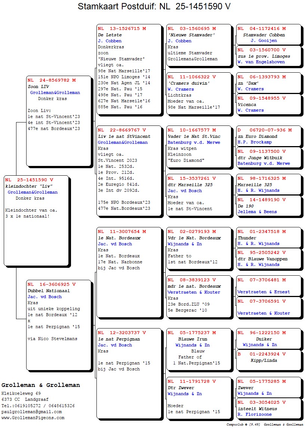Select 'Kipp/Linda' Belgian ring B 01-2243924
This screenshot has height=439, width=305.
point(268,360)
